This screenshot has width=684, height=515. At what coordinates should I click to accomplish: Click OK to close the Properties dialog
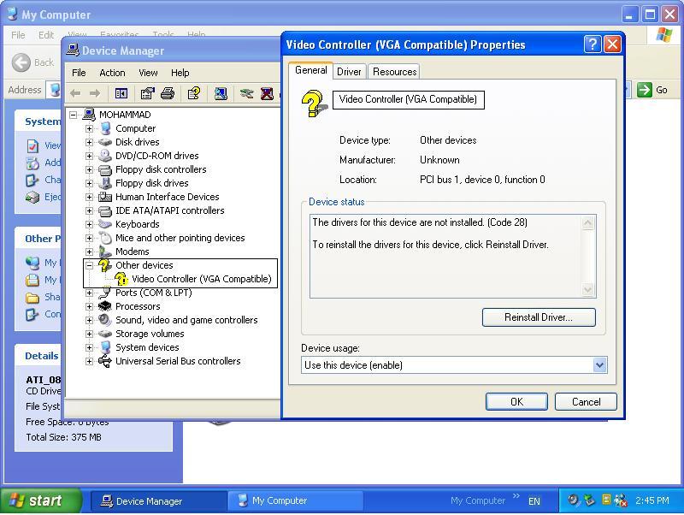[x=516, y=401]
